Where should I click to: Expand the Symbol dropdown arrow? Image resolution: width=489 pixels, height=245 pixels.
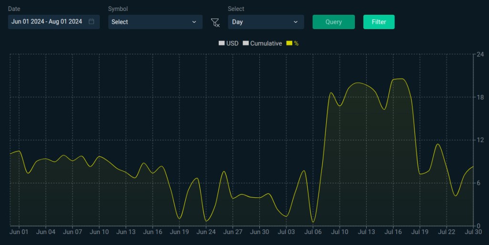[194, 22]
